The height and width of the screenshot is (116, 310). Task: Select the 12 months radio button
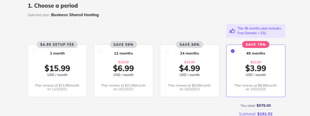point(101,51)
